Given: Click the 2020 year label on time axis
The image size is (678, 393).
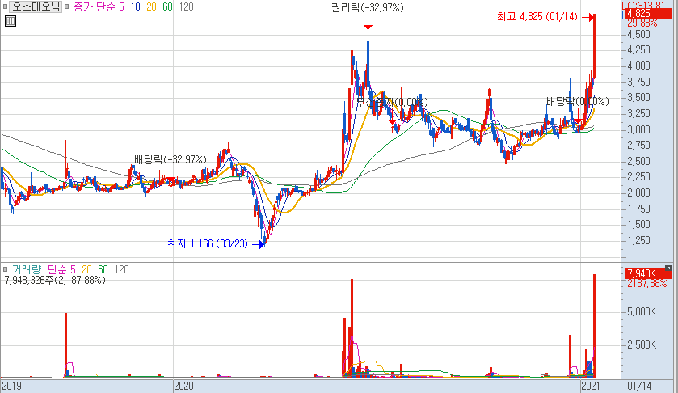Looking at the screenshot, I should (183, 386).
